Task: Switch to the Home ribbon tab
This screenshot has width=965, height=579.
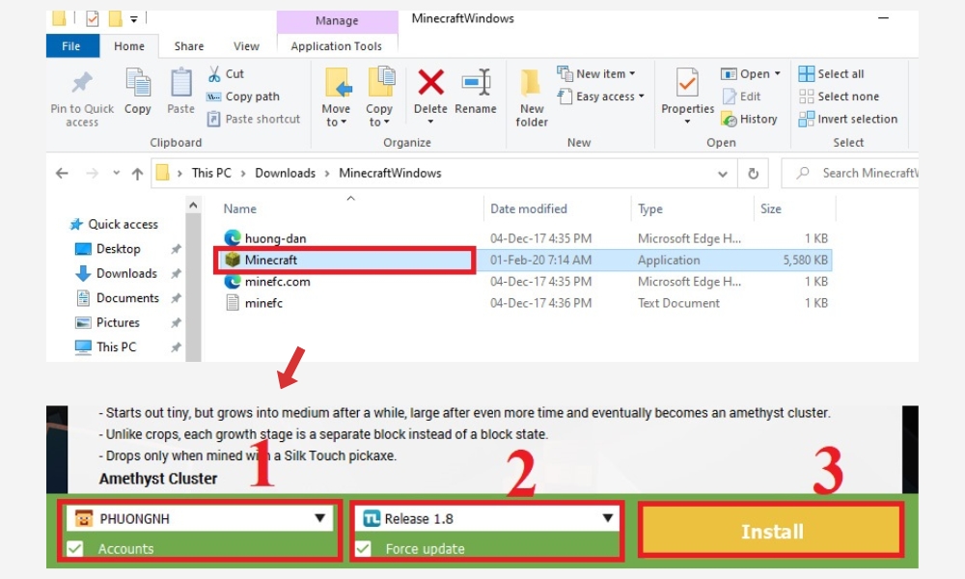Action: tap(129, 46)
